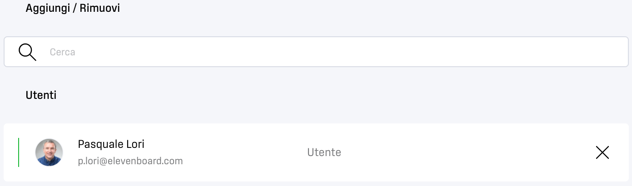Click Pasquale Lori's avatar photo
This screenshot has height=186, width=632.
[x=49, y=152]
